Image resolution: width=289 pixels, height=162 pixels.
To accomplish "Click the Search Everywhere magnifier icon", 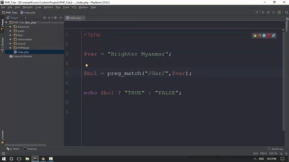I will click(286, 12).
